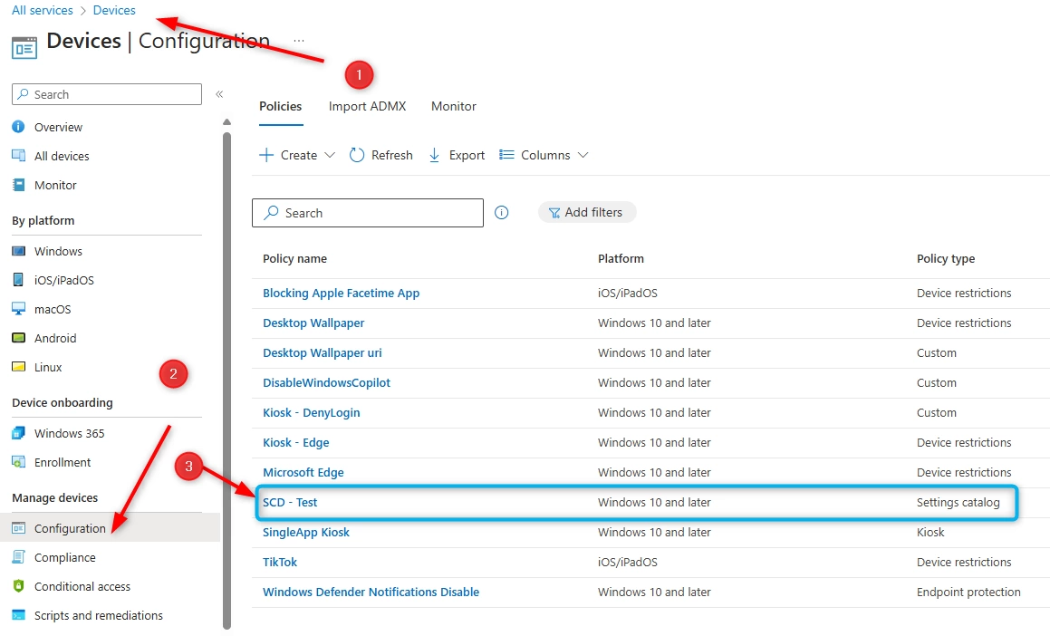Screen dimensions: 1050x636
Task: Open the Kiosk - DenyLogin policy
Action: coord(312,412)
